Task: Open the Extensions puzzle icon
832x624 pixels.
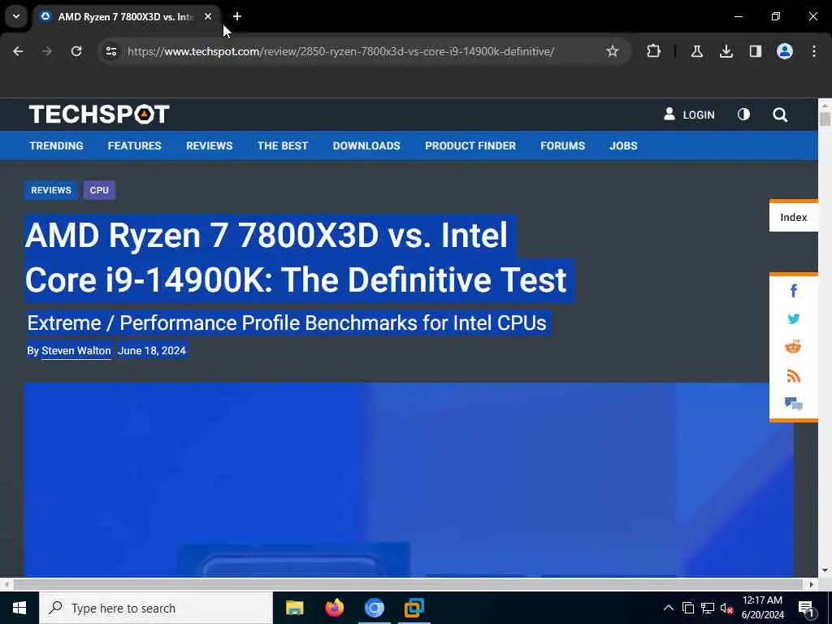Action: (x=654, y=51)
